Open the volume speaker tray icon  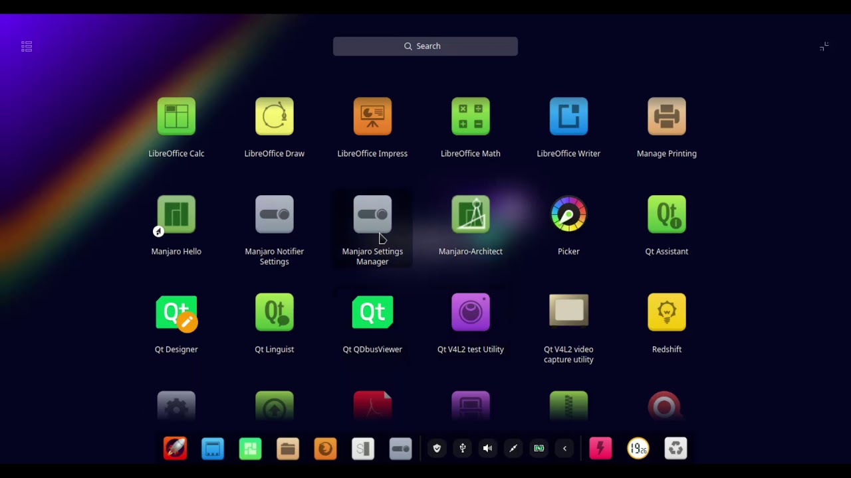coord(488,448)
